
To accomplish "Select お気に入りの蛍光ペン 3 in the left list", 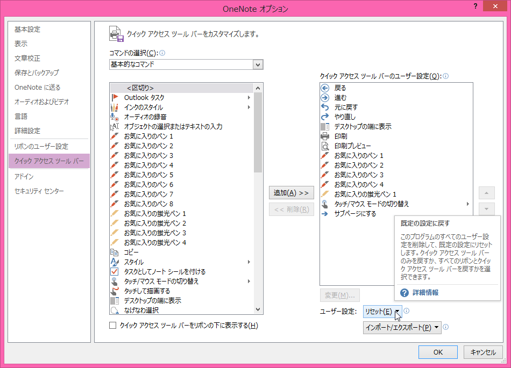I will tap(181, 233).
